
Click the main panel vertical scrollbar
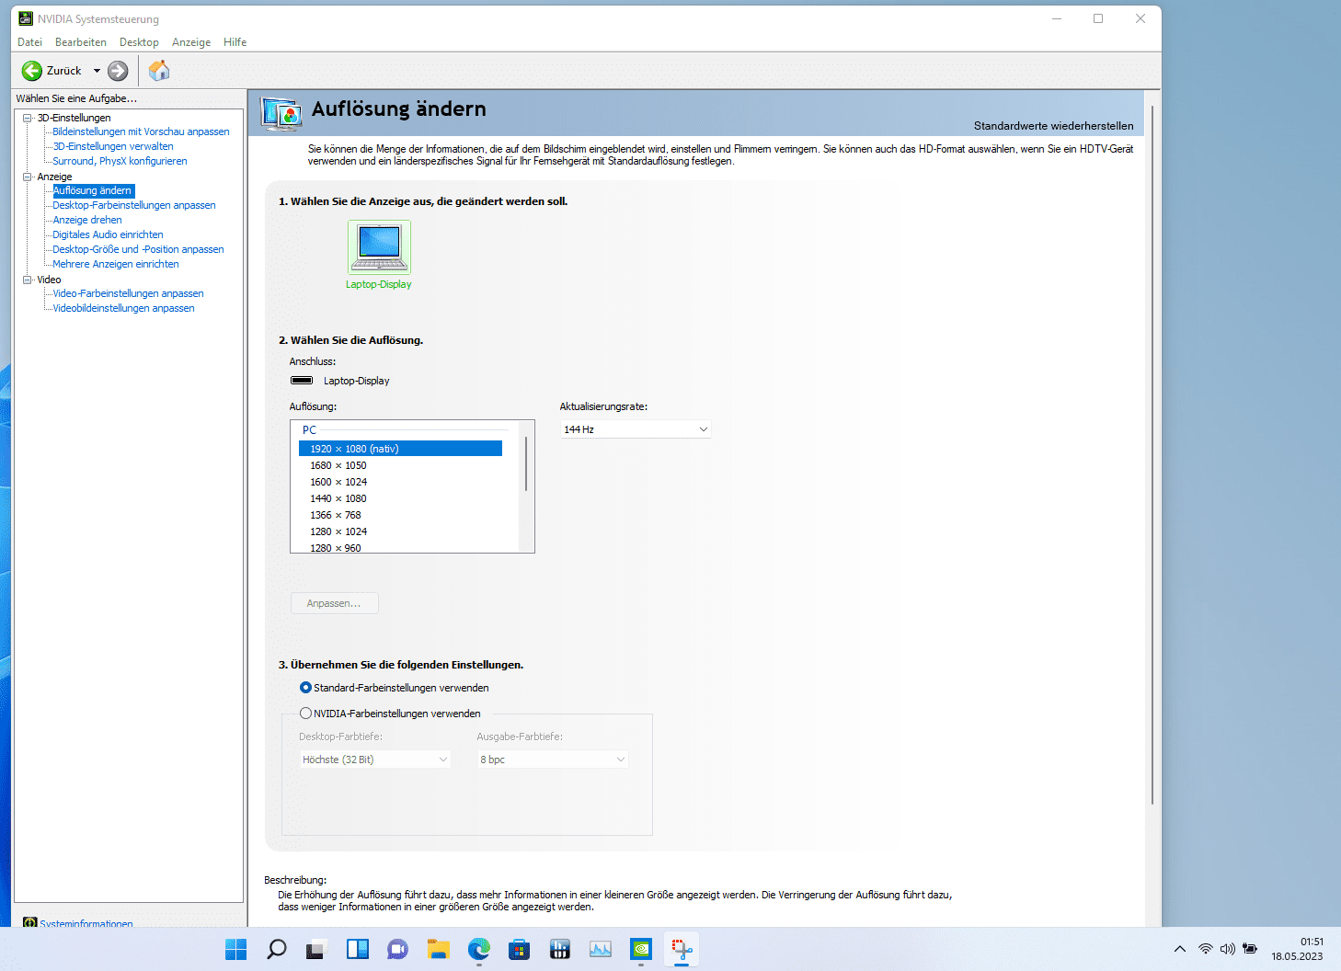point(1152,455)
